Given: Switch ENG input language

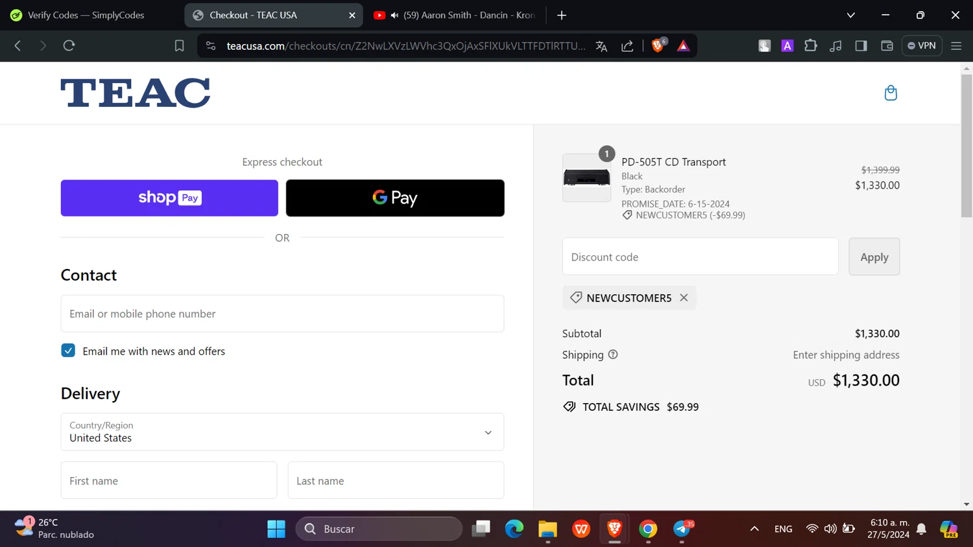Looking at the screenshot, I should click(783, 529).
